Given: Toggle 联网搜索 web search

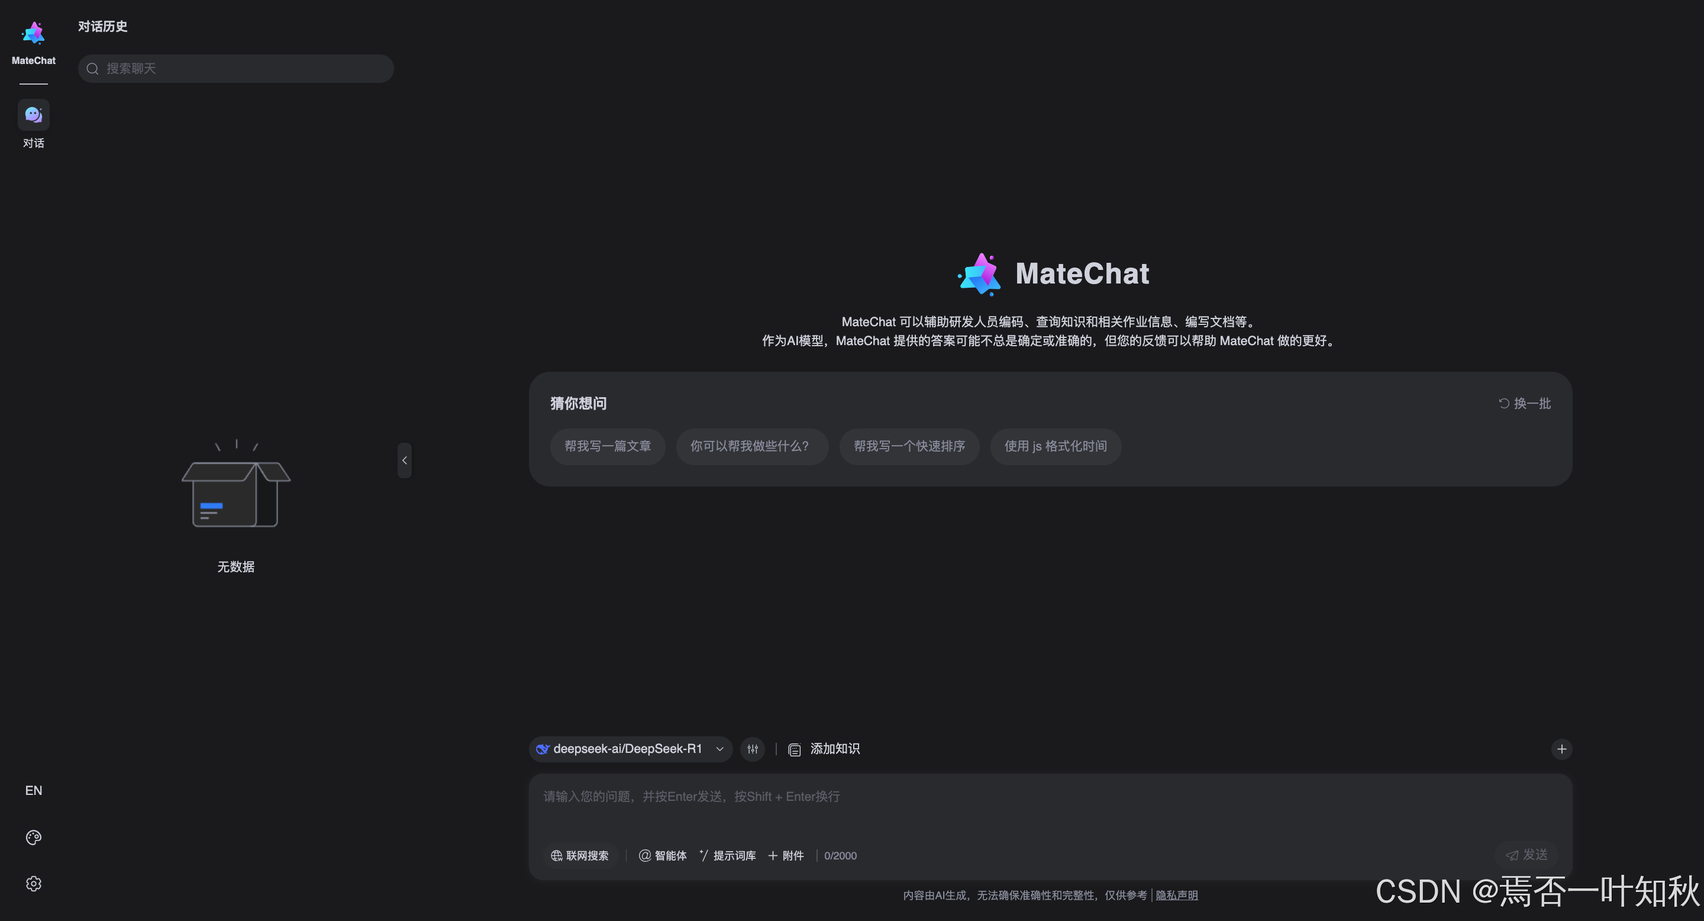Looking at the screenshot, I should coord(579,855).
